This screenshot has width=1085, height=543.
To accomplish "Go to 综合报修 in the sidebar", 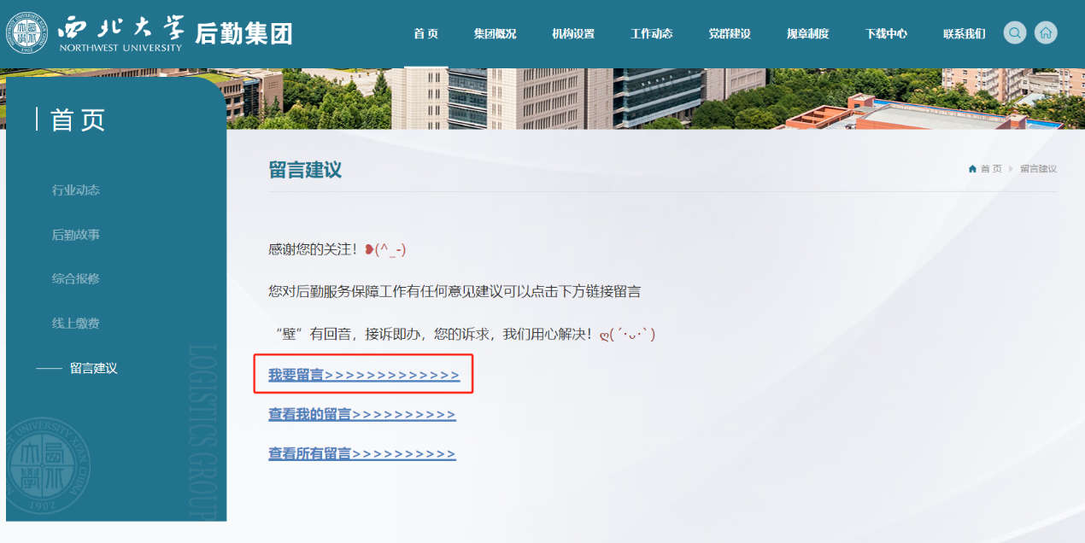I will point(76,279).
